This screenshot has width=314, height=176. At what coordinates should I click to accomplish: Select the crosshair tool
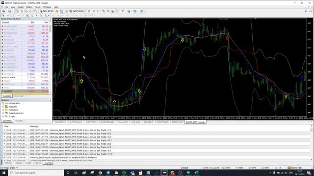(x=8, y=15)
